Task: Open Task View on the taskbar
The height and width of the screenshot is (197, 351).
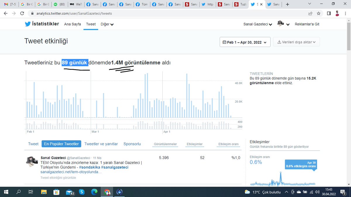Action: point(31,192)
